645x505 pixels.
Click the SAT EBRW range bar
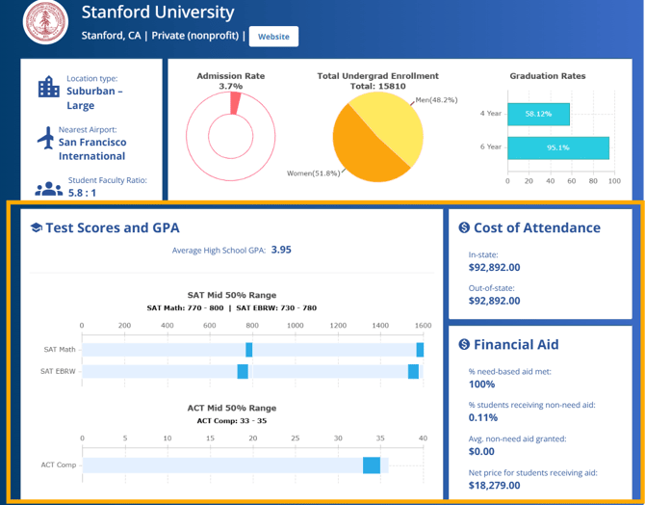[243, 371]
